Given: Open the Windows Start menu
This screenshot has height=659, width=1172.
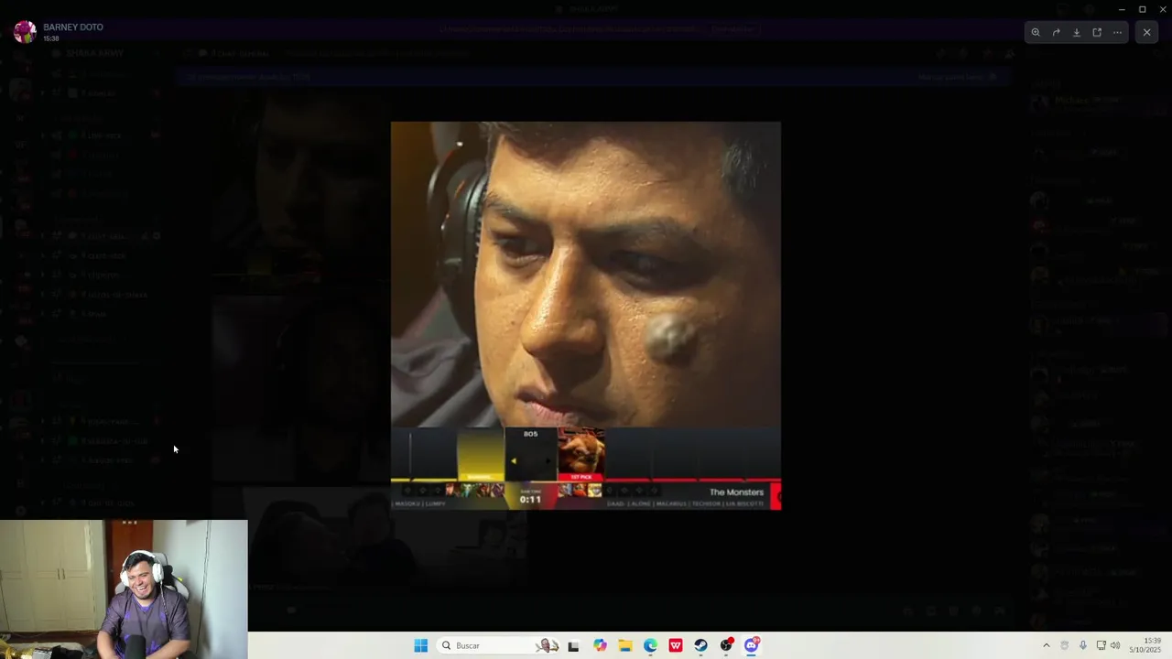Looking at the screenshot, I should point(420,645).
